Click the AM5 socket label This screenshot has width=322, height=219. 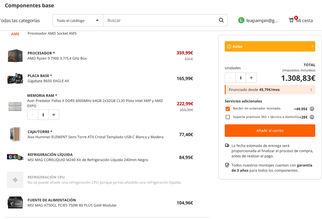pos(15,34)
